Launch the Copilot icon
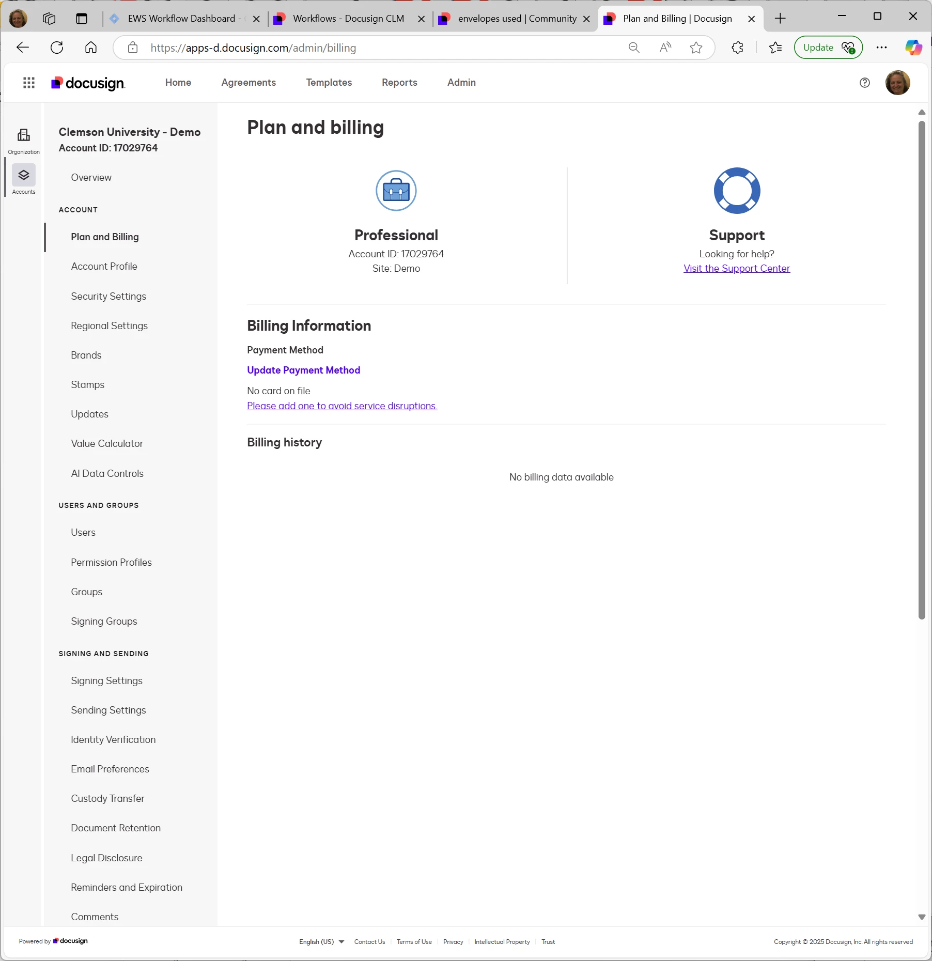 point(913,48)
